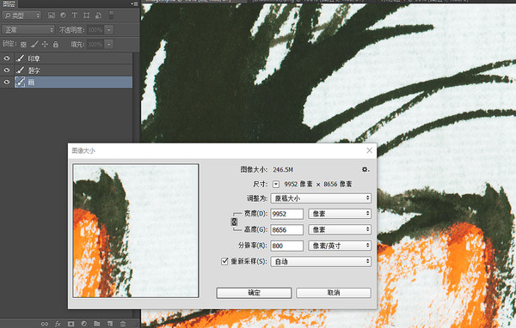516x328 pixels.
Task: Open Image Size dialog gear settings
Action: (365, 169)
